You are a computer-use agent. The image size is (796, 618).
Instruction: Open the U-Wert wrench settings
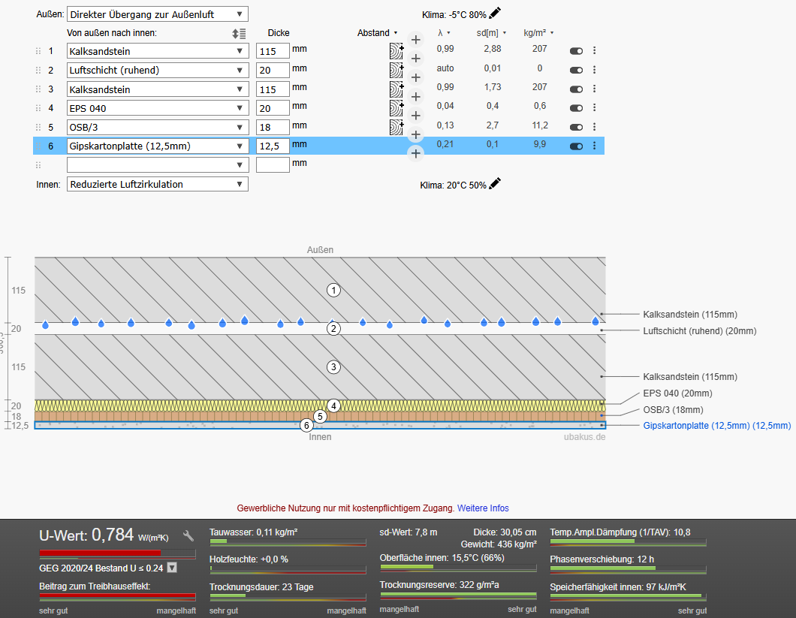pos(188,535)
